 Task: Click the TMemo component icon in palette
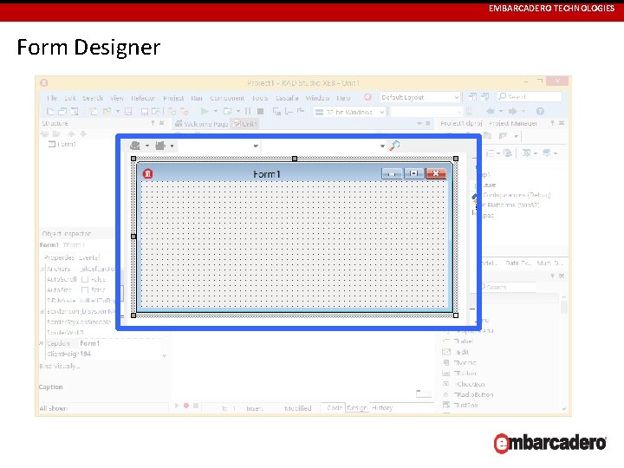point(446,362)
